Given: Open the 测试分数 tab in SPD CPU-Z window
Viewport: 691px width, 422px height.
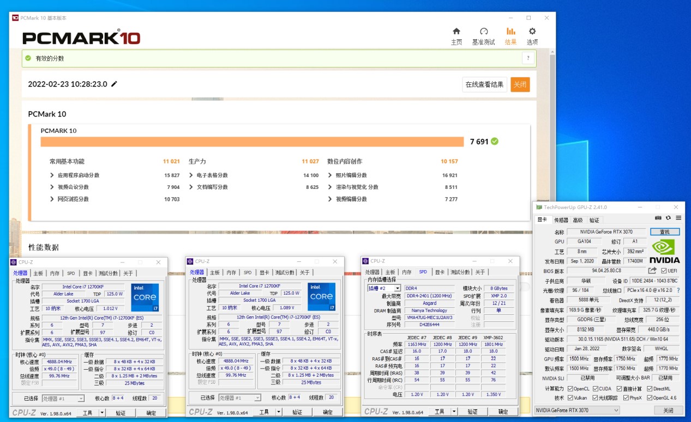Looking at the screenshot, I should coord(460,272).
